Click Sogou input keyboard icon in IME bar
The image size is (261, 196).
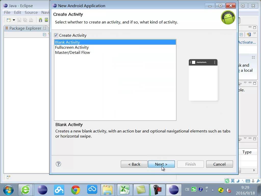tap(248, 181)
